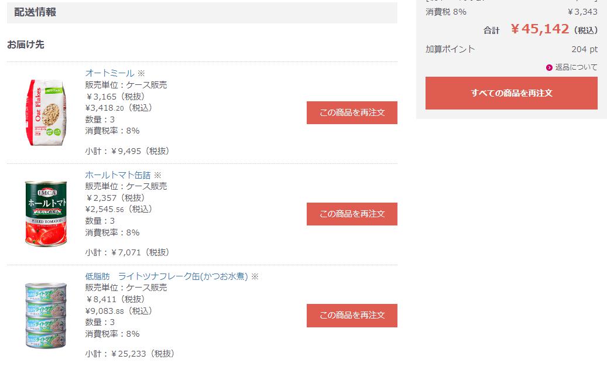
Task: Click the ※ mark next to ホールトマト缶詰
Action: pos(157,175)
